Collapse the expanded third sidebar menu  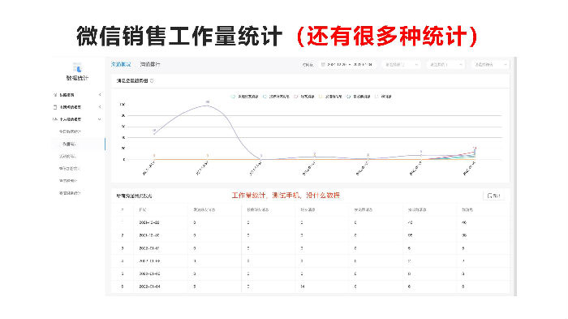99,119
